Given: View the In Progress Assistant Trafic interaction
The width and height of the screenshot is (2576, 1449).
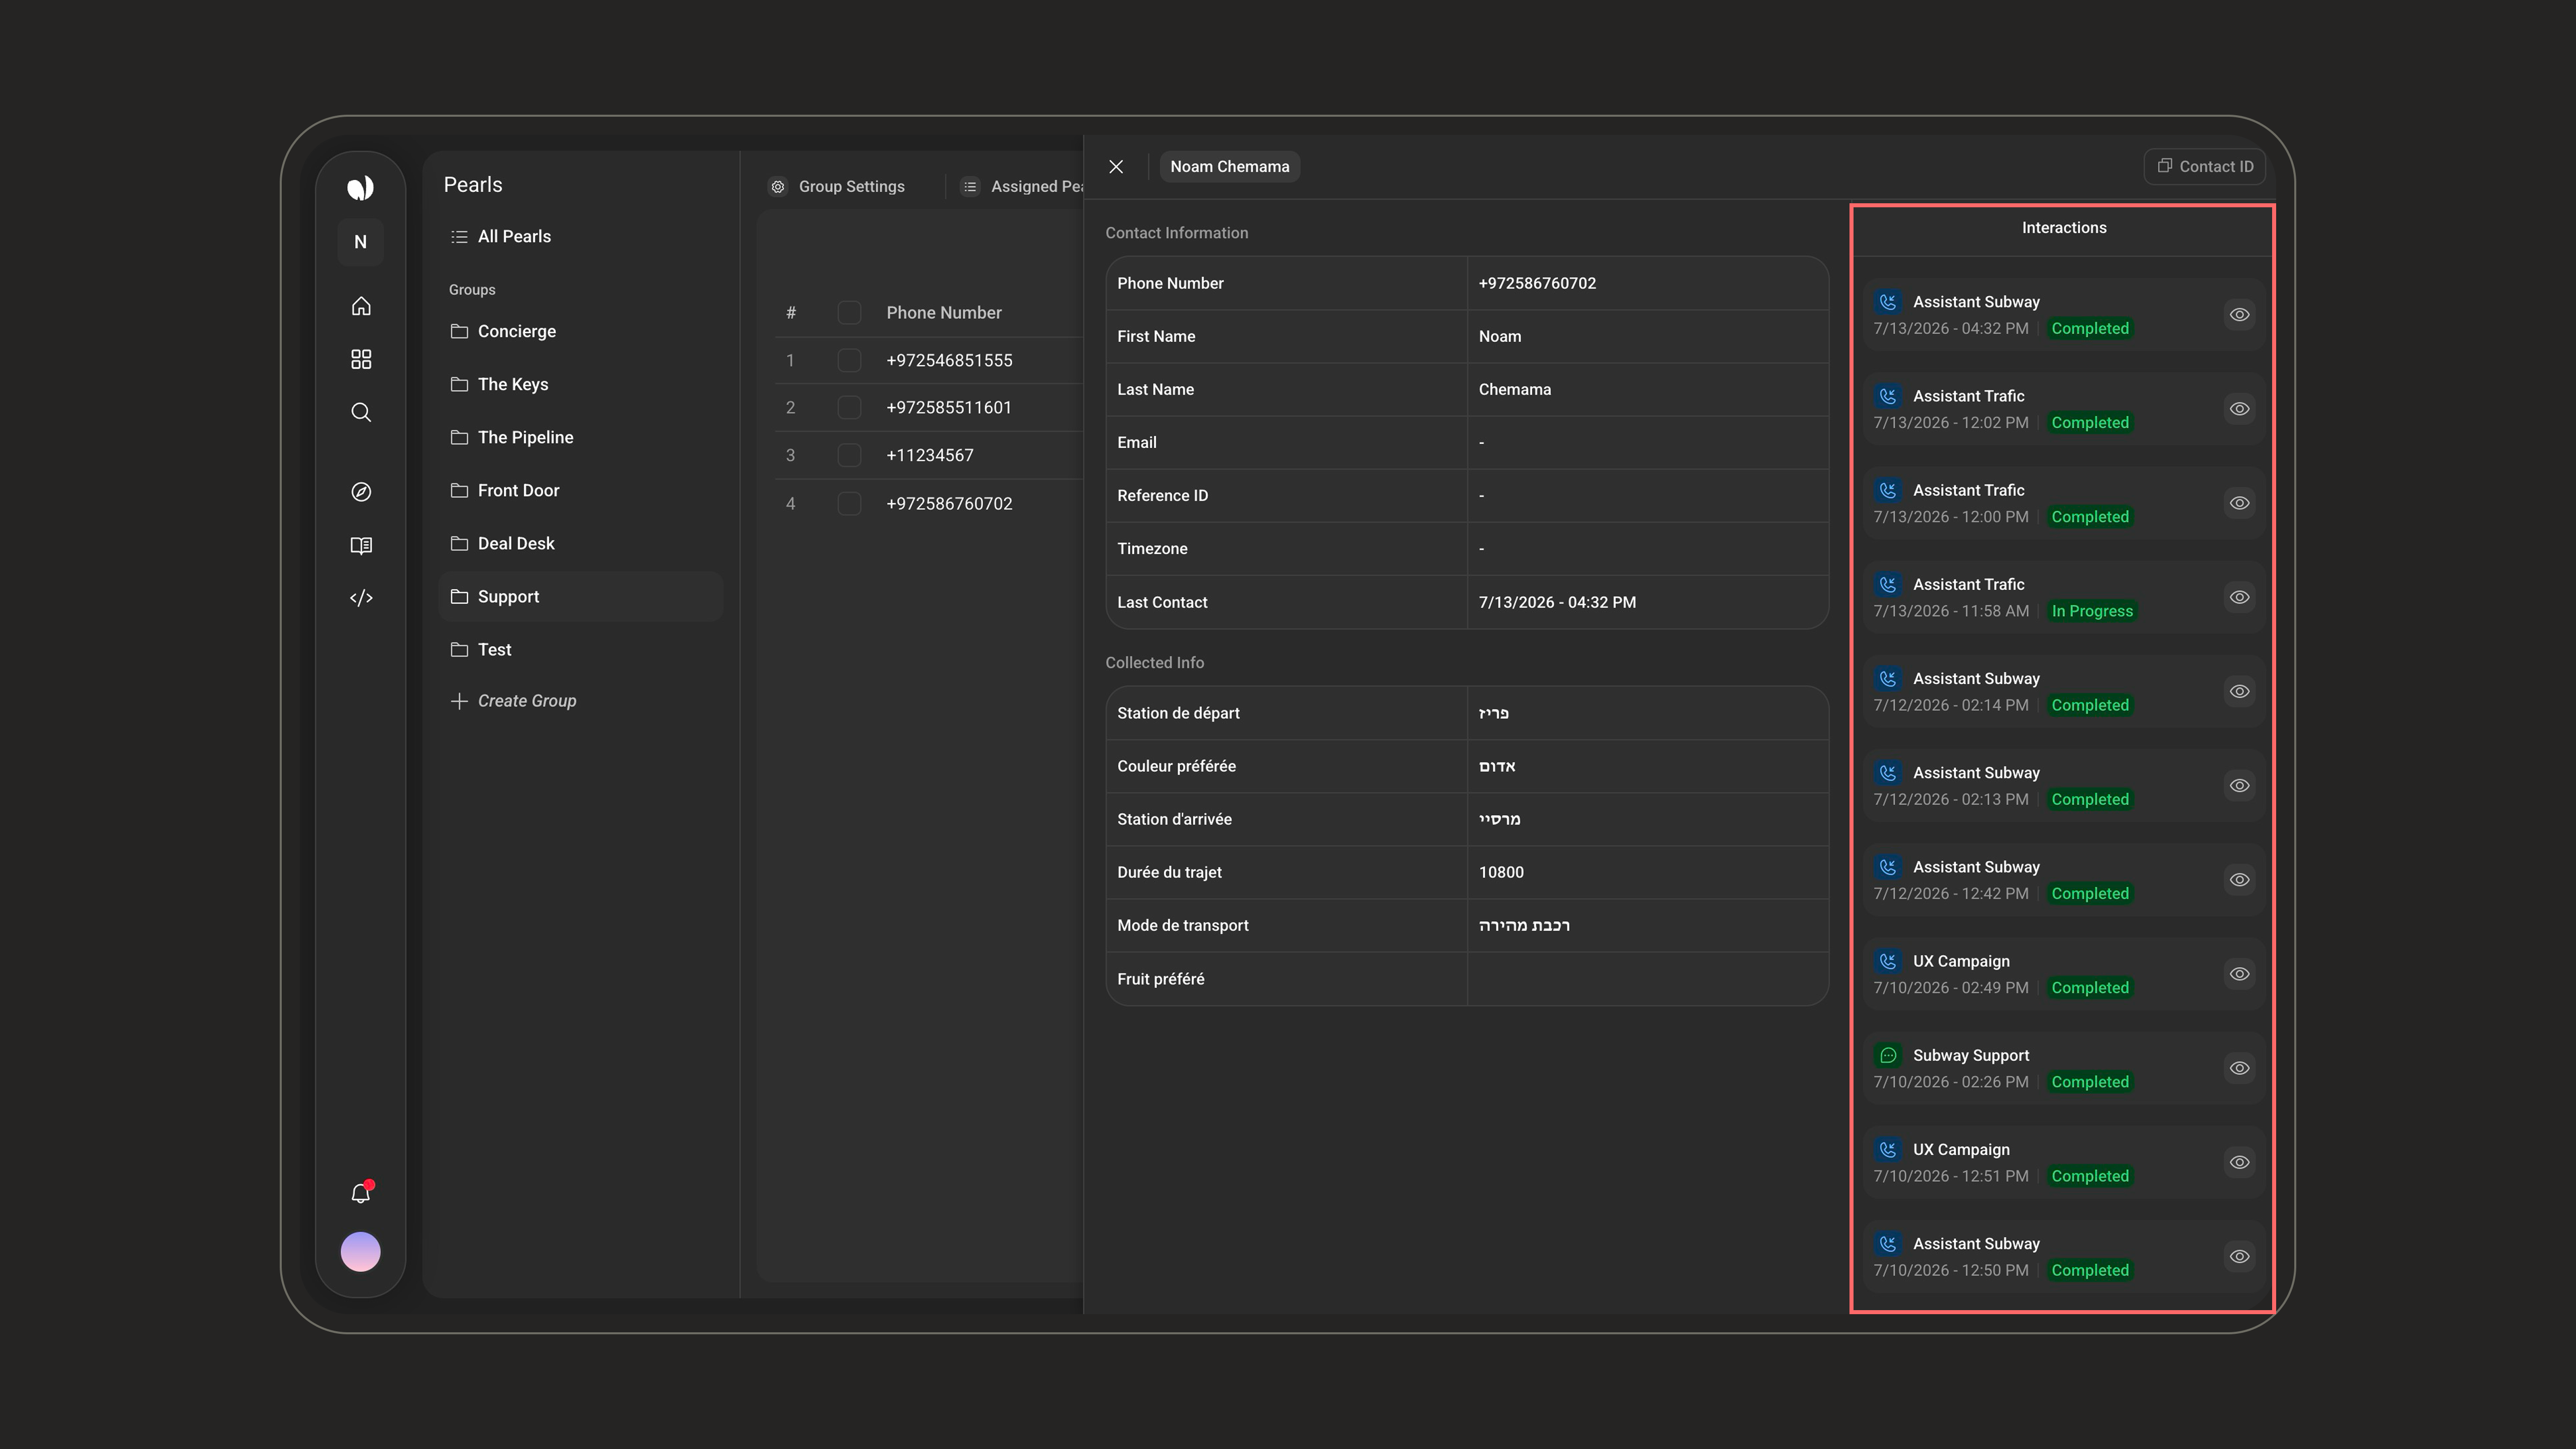Looking at the screenshot, I should (2240, 597).
